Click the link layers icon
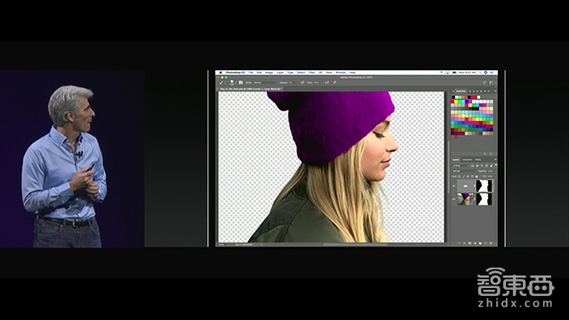 click(459, 243)
